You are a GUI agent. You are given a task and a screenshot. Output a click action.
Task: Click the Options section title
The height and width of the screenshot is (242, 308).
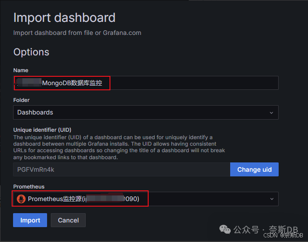click(31, 52)
